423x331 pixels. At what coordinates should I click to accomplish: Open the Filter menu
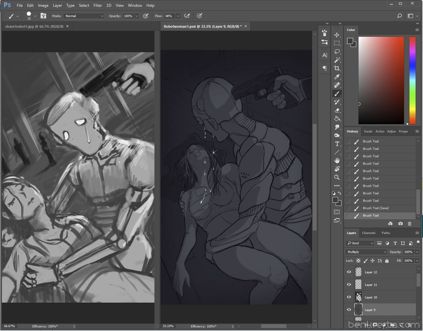(97, 5)
